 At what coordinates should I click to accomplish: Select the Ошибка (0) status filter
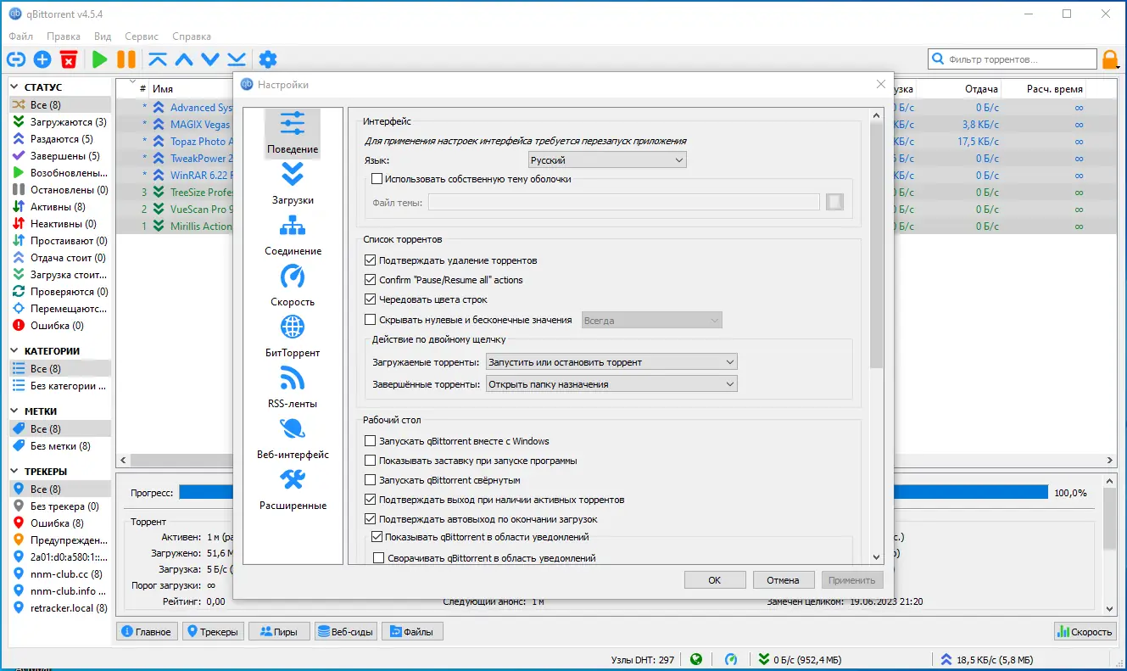tap(60, 326)
